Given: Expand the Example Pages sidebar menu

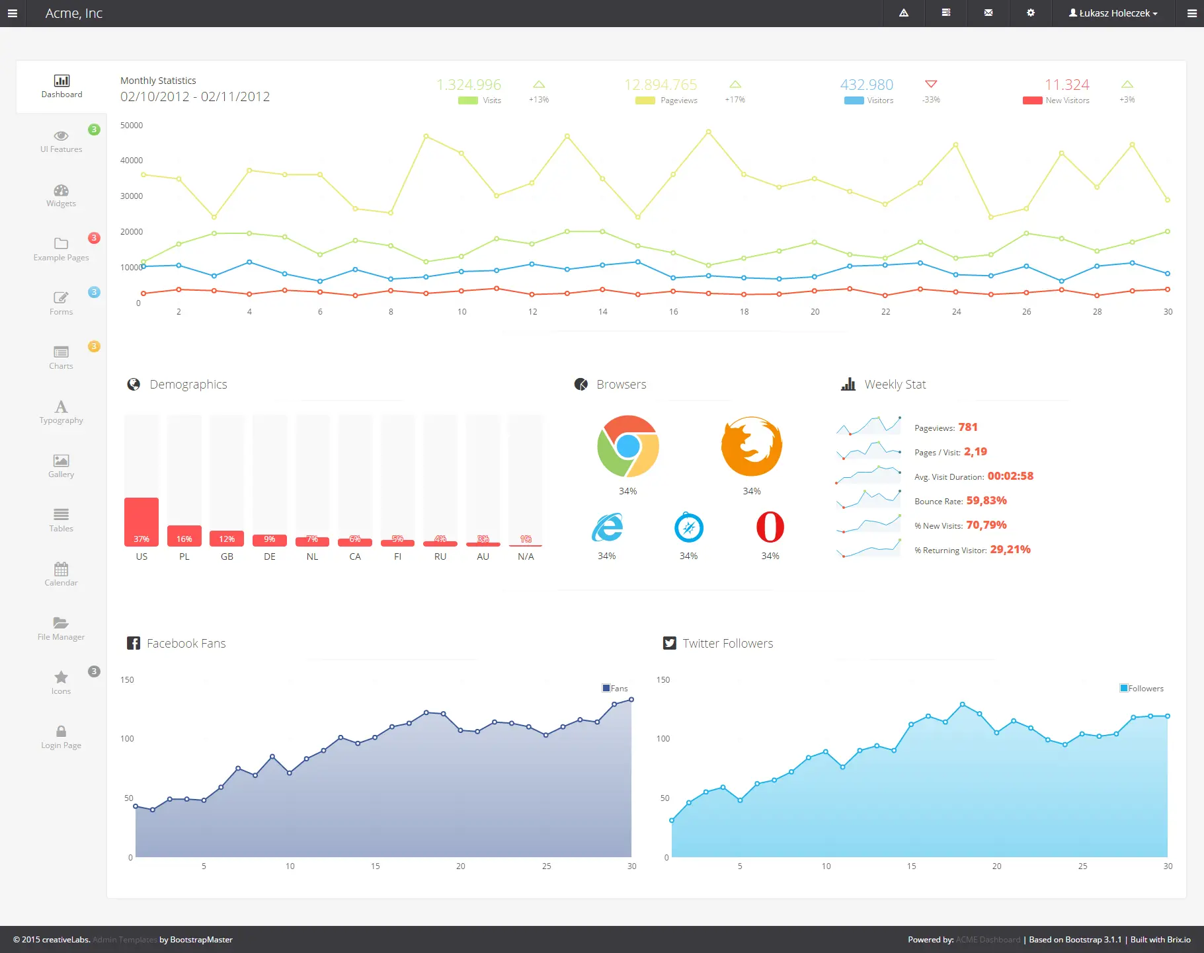Looking at the screenshot, I should (61, 250).
